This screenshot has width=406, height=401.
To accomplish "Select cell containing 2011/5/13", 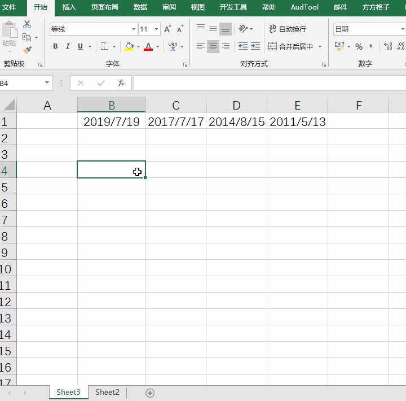I will pyautogui.click(x=297, y=121).
